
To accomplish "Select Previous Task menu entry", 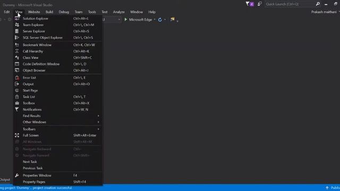I will 32,168.
